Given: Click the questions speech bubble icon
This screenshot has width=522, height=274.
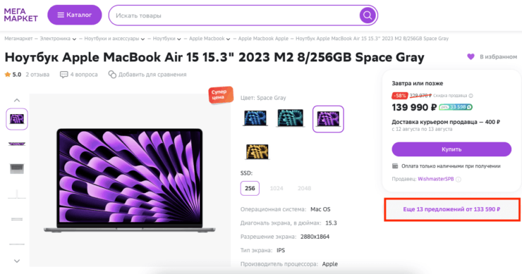Looking at the screenshot, I should coord(63,75).
